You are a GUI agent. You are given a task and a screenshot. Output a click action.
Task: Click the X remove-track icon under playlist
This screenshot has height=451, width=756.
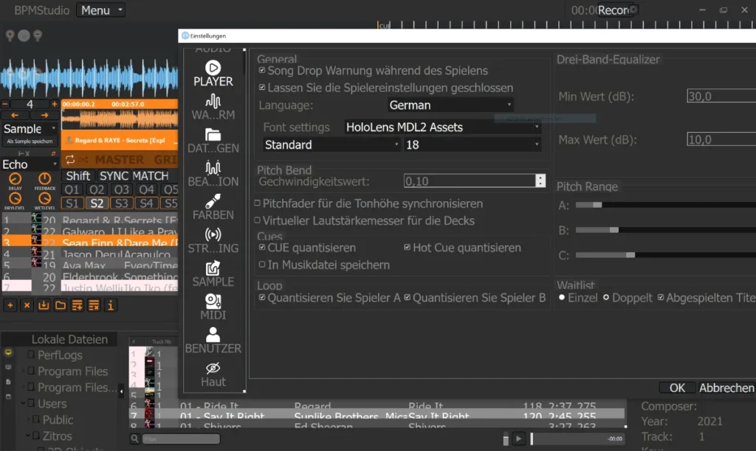[x=27, y=305]
